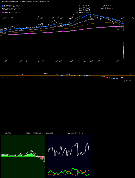Click the thick blue short-term EMA line peak
Viewport: 135px width, 178px height.
pos(90,14)
